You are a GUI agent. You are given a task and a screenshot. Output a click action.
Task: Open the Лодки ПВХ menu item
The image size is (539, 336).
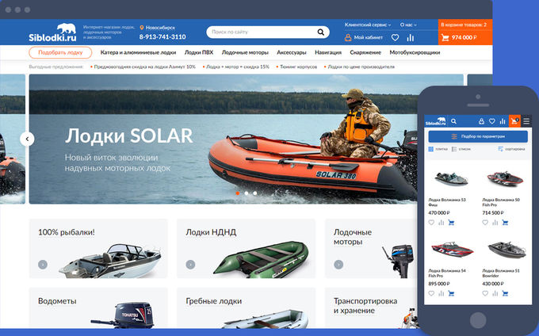coord(197,52)
